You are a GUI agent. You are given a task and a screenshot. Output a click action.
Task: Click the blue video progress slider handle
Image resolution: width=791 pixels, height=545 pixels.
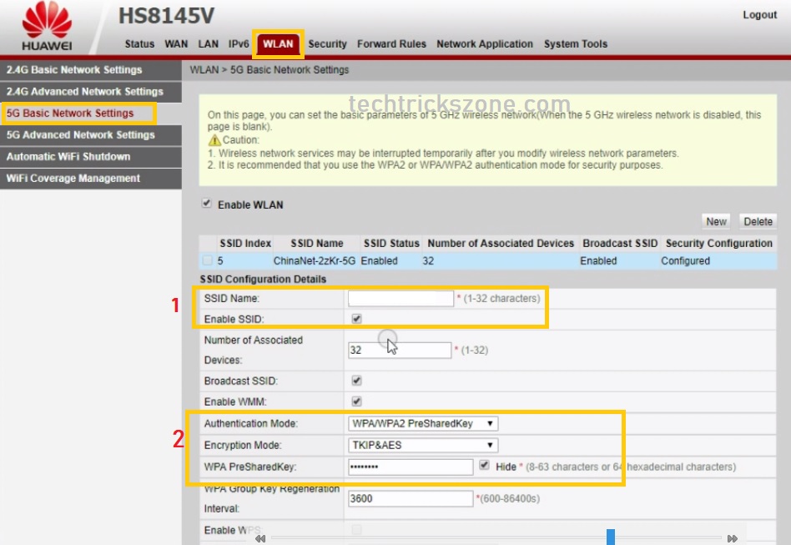click(611, 537)
